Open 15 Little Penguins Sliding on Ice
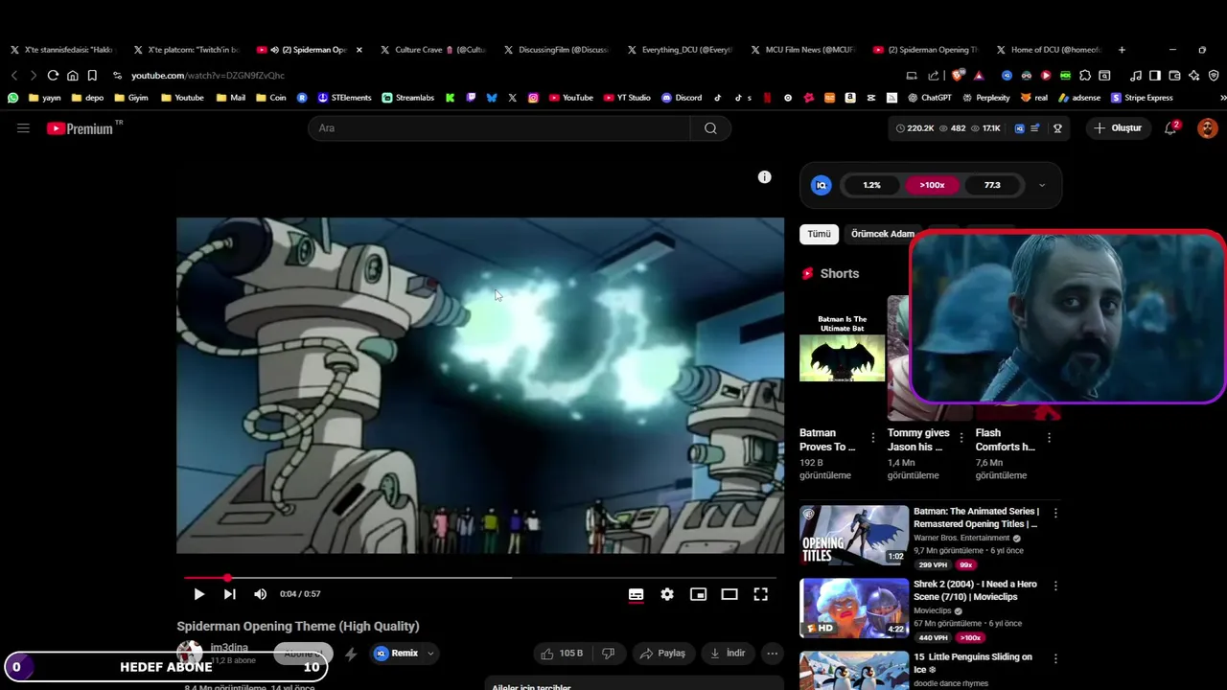Image resolution: width=1227 pixels, height=690 pixels. pos(973,663)
